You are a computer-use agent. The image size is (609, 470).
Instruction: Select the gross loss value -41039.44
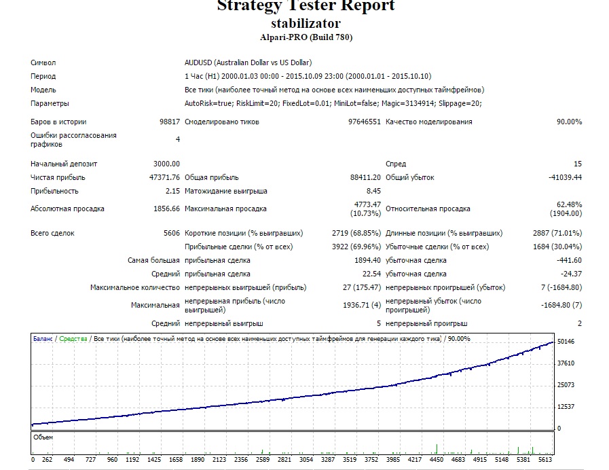coord(565,177)
